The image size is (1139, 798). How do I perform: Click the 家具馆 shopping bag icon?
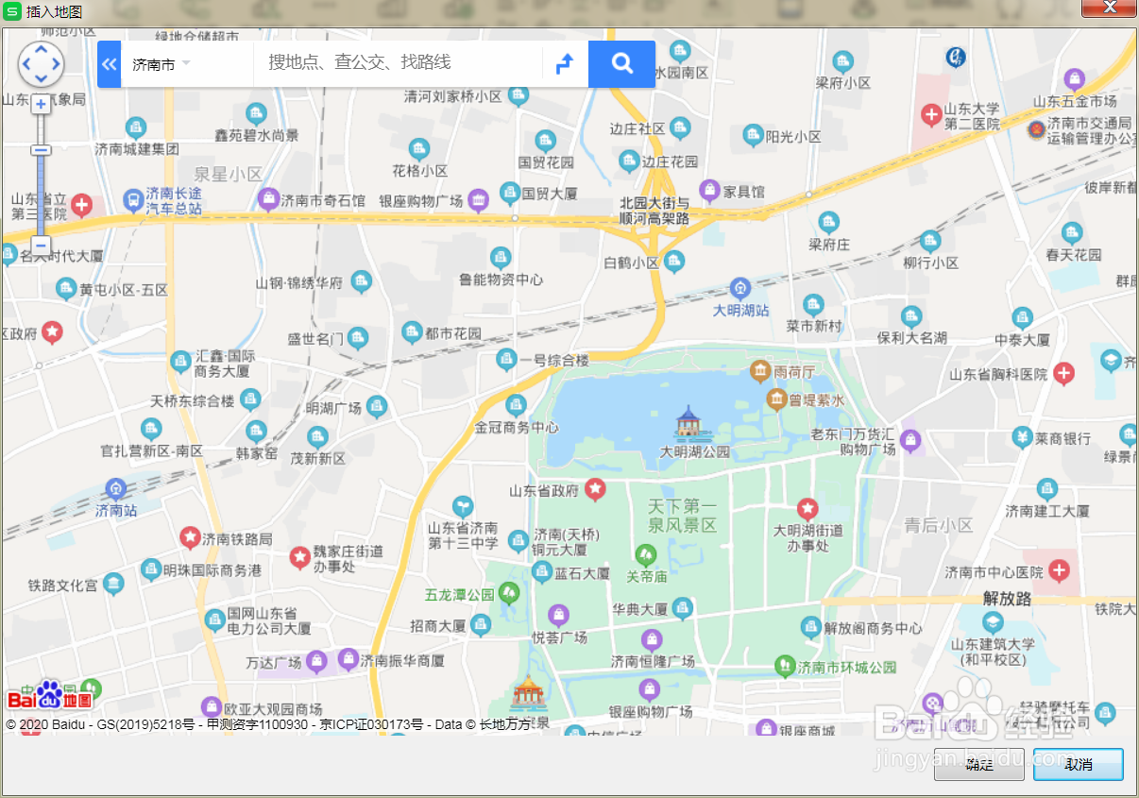[709, 191]
